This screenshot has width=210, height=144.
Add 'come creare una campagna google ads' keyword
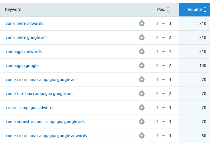coord(142,79)
